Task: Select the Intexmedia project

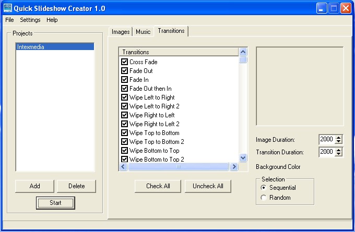Action: click(55, 47)
